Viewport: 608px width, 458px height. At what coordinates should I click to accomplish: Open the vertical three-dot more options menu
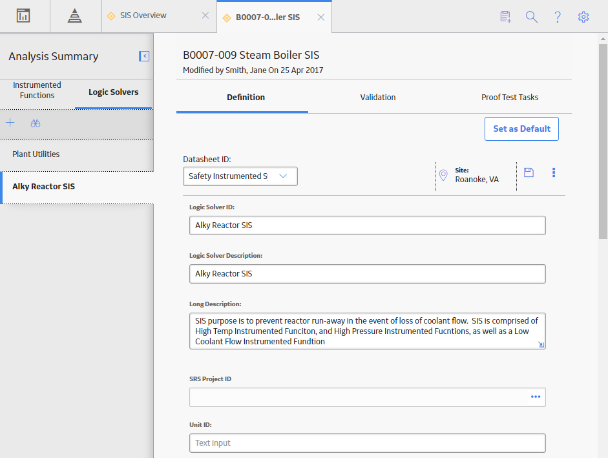(553, 172)
